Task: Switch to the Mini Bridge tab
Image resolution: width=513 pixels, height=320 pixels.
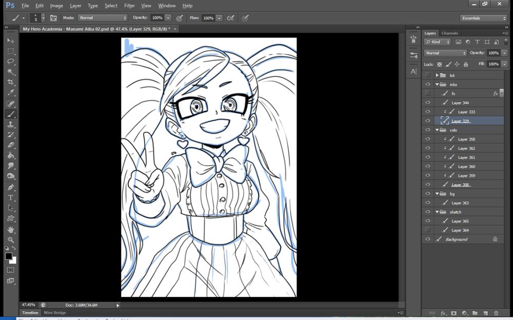Action: click(x=55, y=312)
